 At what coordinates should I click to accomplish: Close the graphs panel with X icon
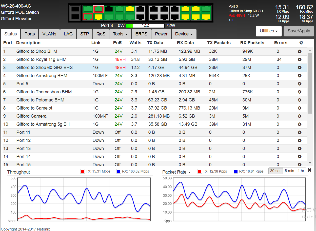click(309, 170)
